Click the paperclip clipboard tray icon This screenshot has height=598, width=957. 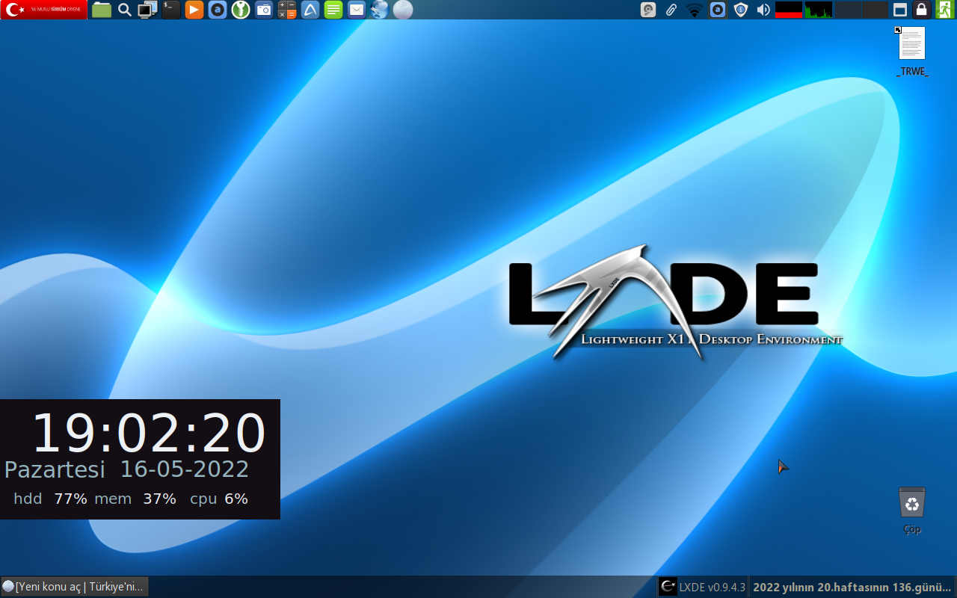click(671, 10)
